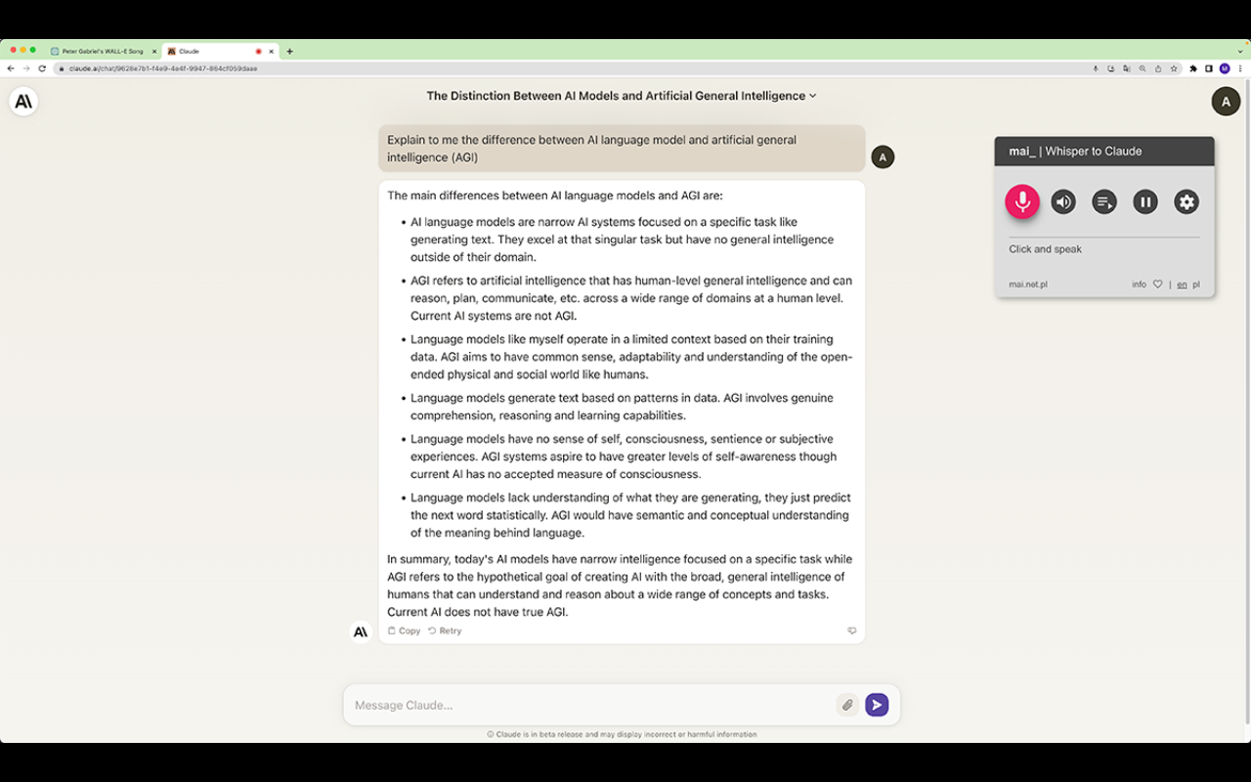Attach a file with the paperclip icon
The width and height of the screenshot is (1251, 782).
click(x=847, y=705)
